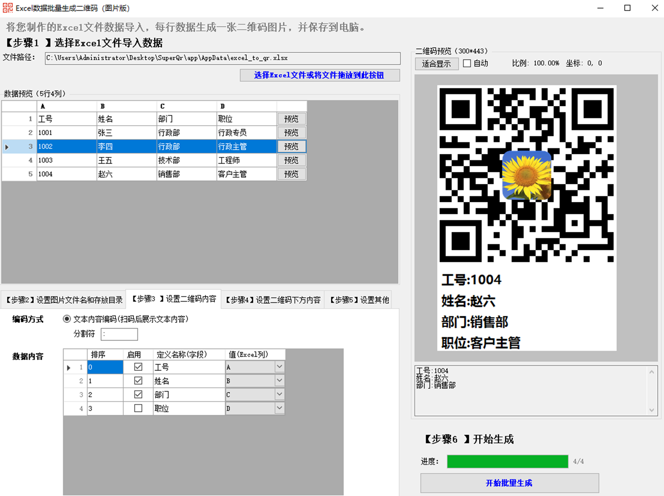Click the 文件路径 file path field

[223, 58]
